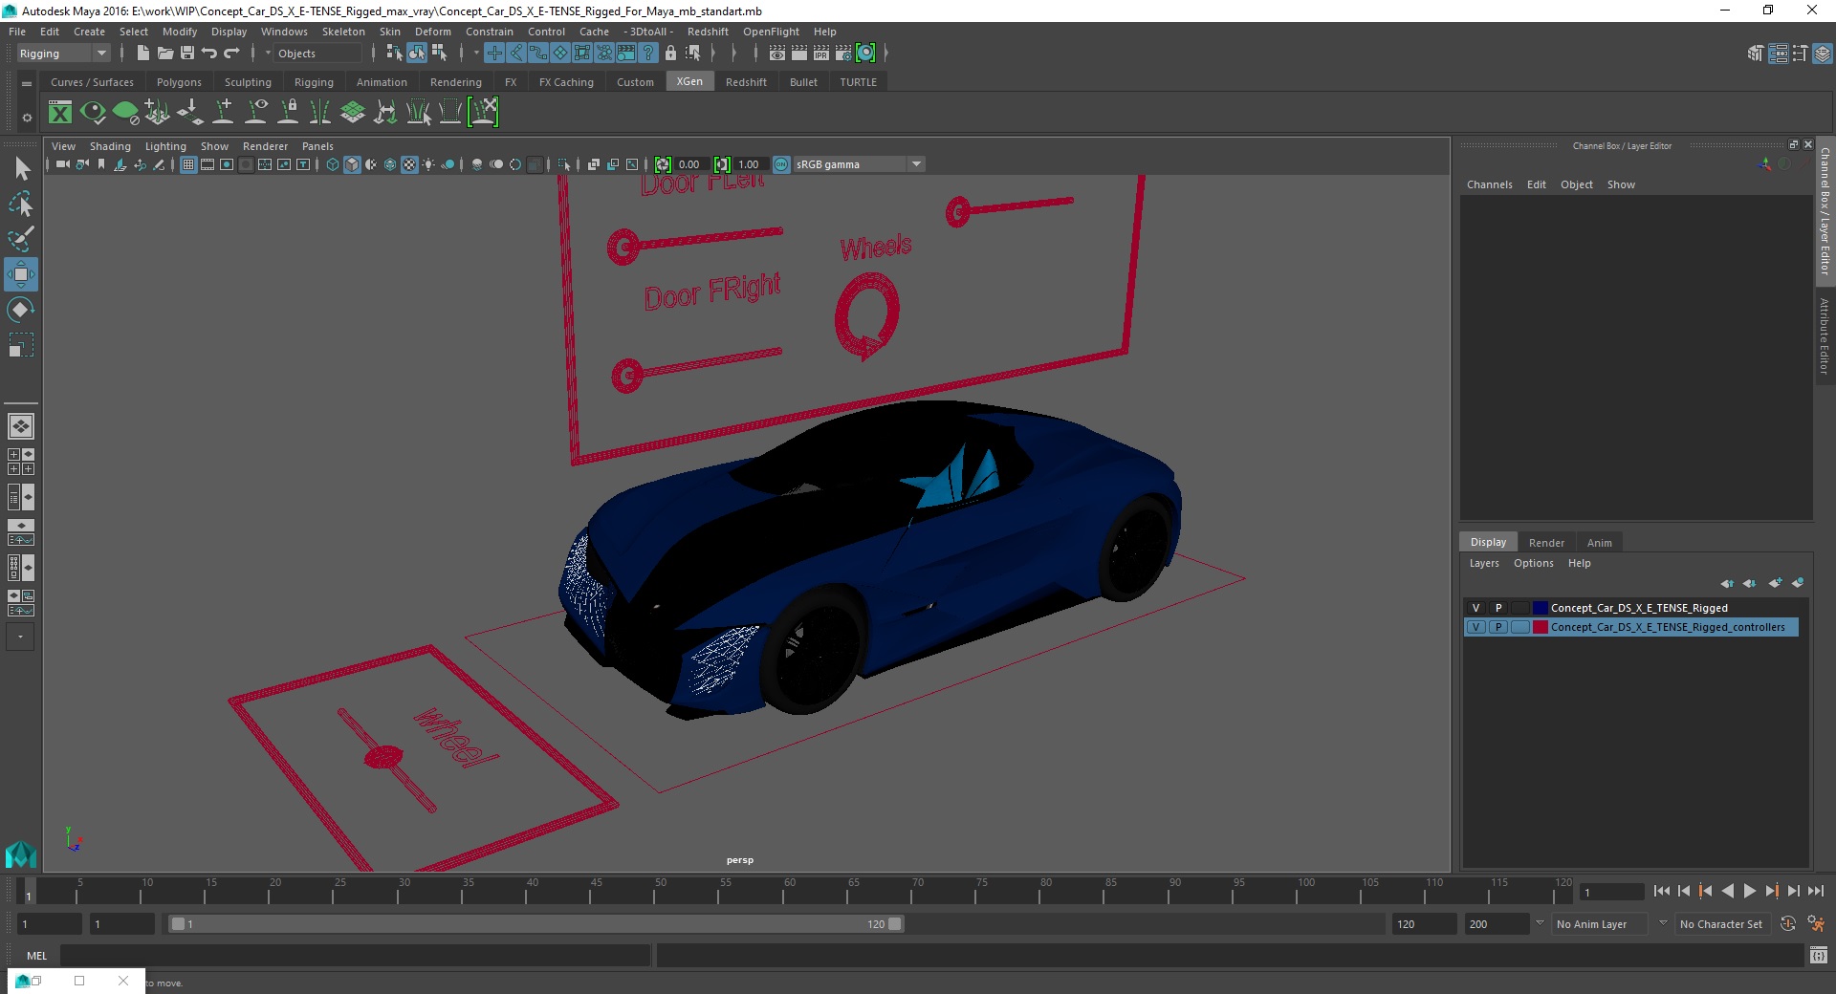Screen dimensions: 1836x994
Task: Click move layer up icon
Action: (x=1727, y=583)
